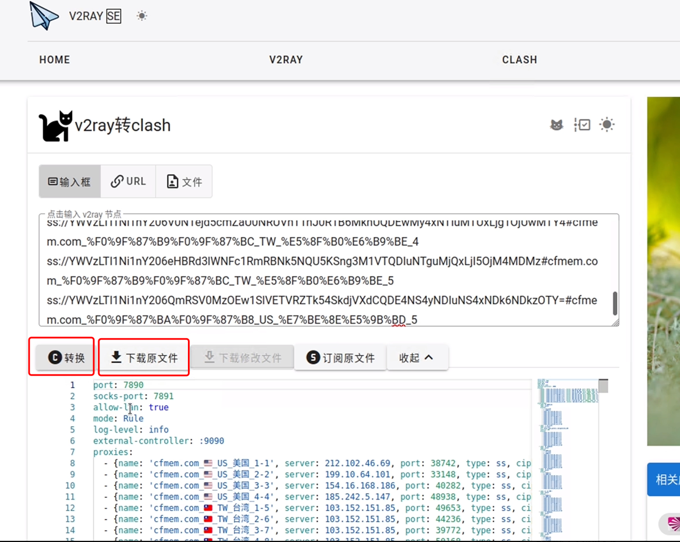Click the circled S icon in 订阅原文件
The image size is (680, 542).
[x=313, y=357]
